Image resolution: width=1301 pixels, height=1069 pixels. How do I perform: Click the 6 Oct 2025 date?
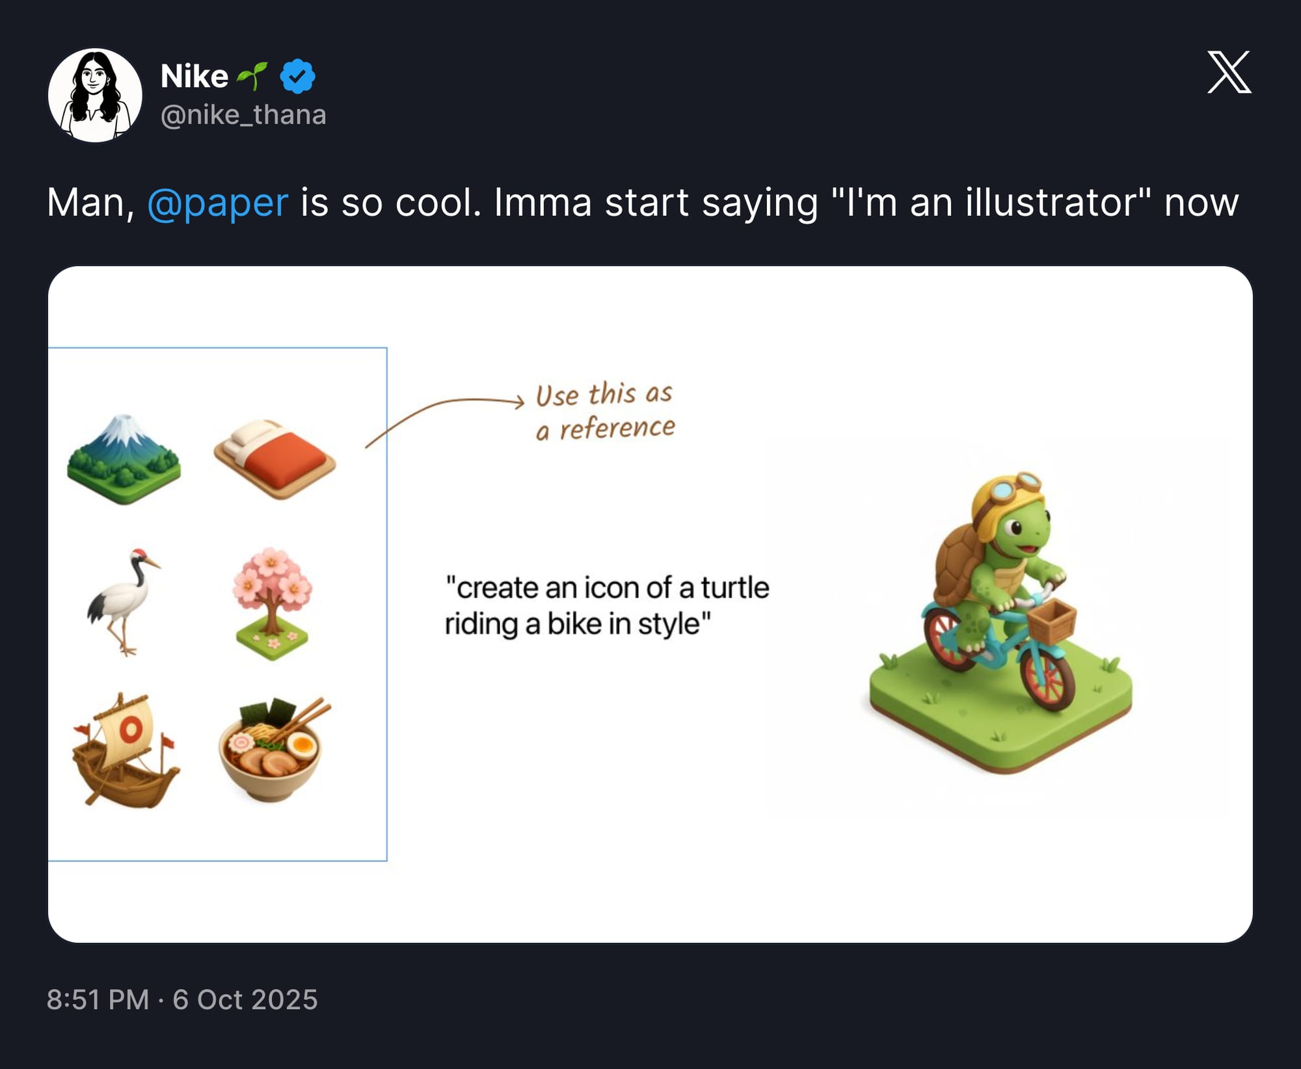pyautogui.click(x=245, y=999)
